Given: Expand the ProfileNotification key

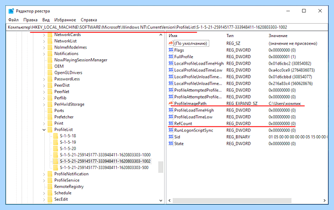Looking at the screenshot, I should coord(44,174).
